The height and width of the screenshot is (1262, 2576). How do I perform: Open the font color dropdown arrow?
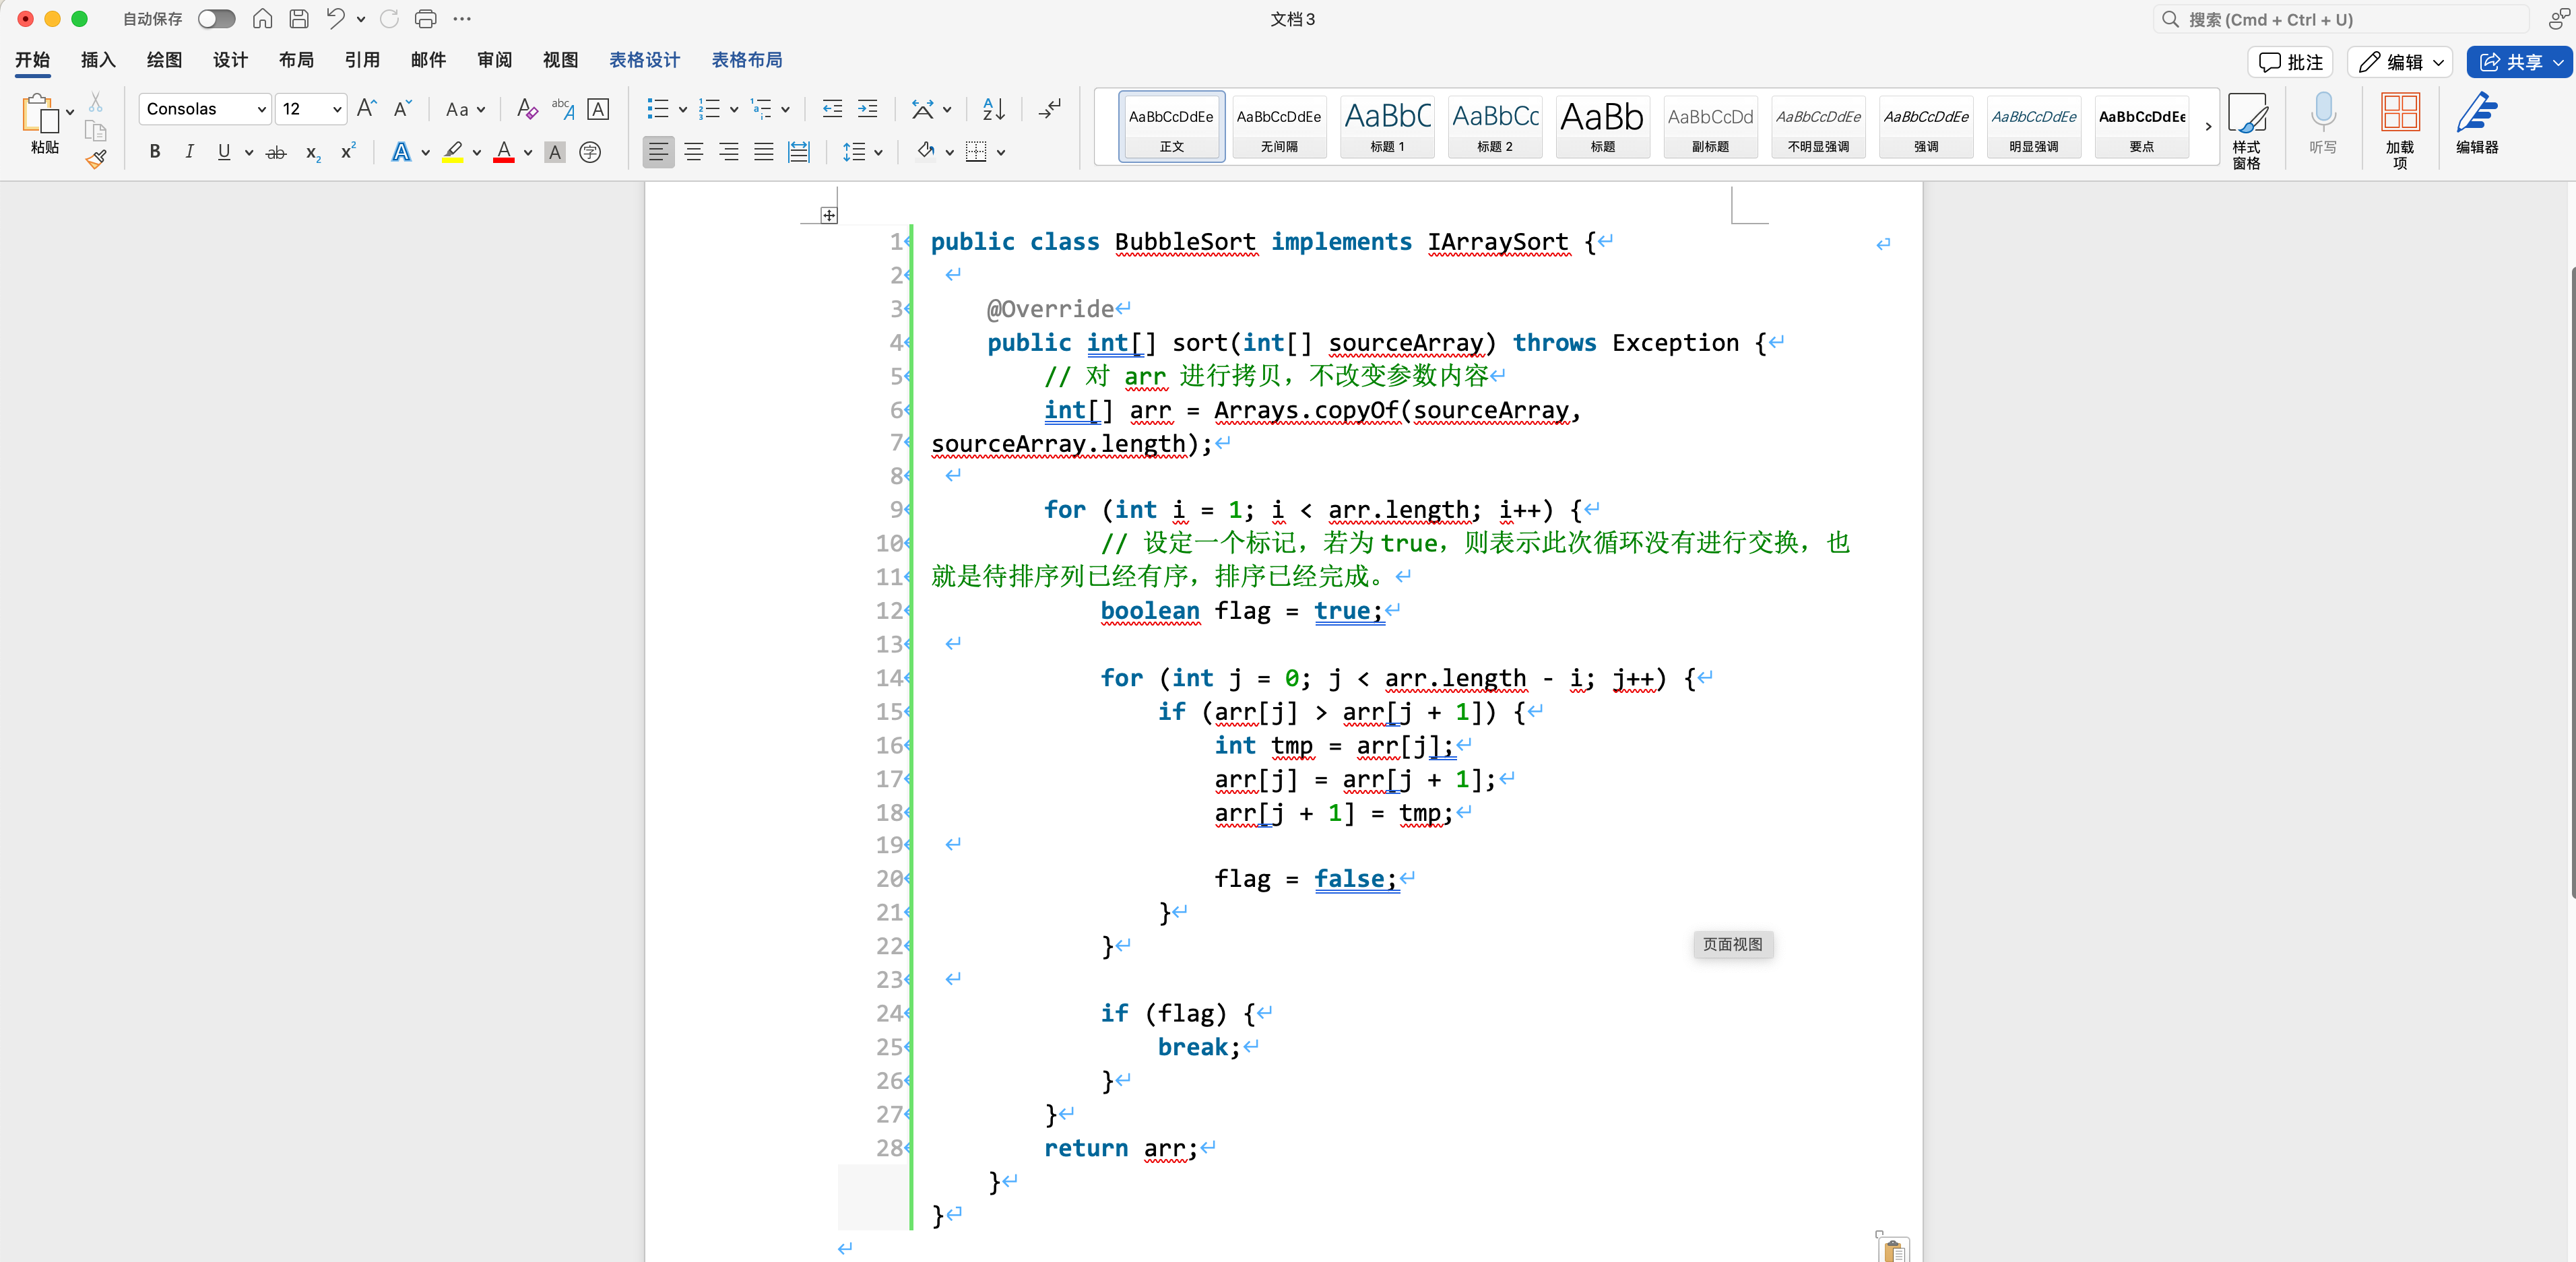tap(528, 153)
